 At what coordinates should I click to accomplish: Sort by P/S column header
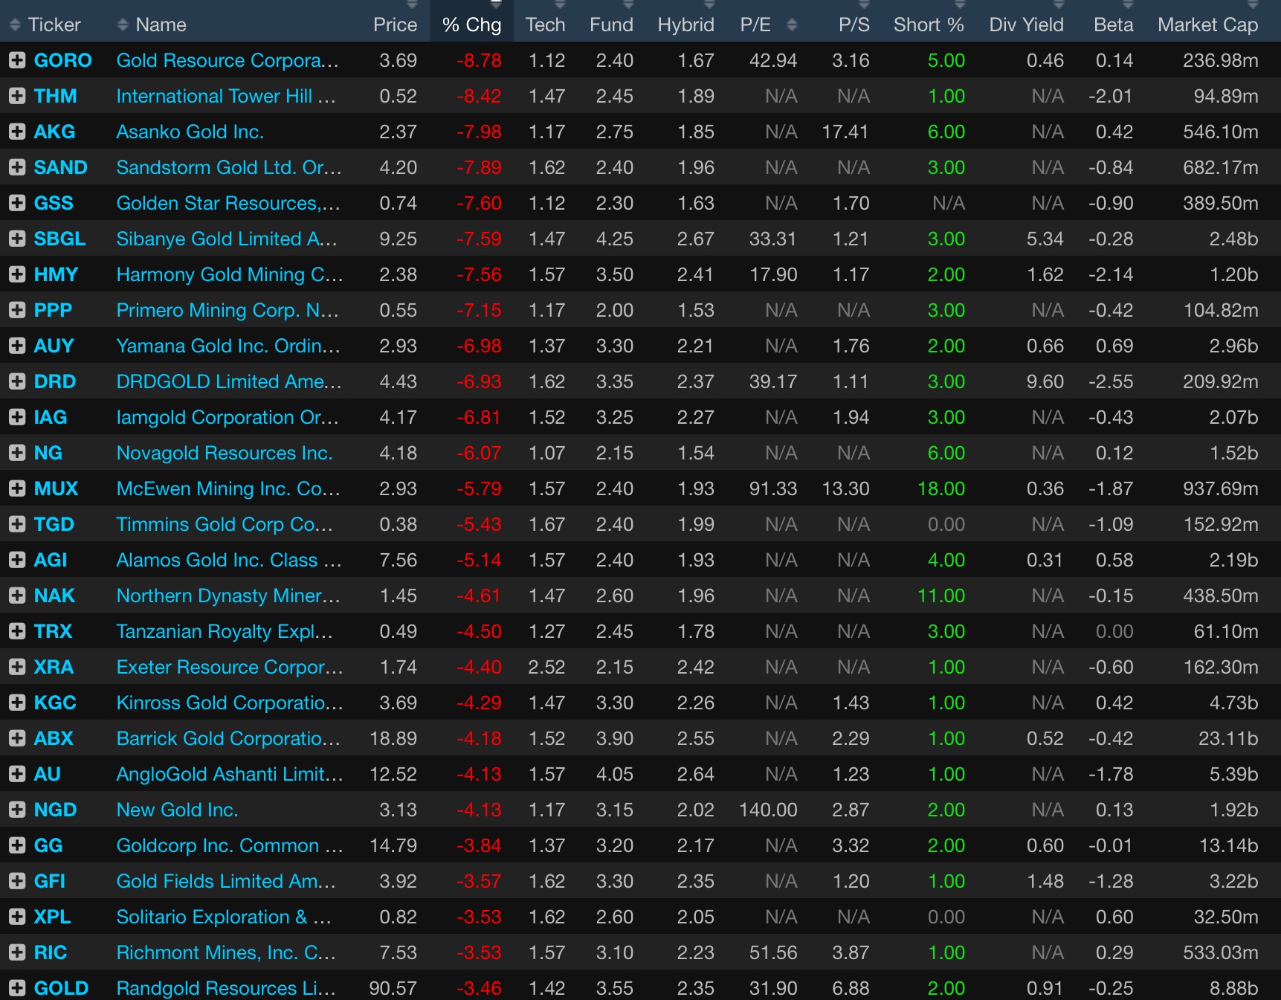[854, 25]
